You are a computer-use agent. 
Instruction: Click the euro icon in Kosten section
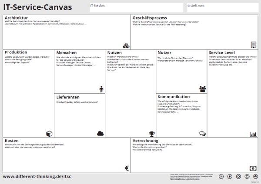coord(126,168)
